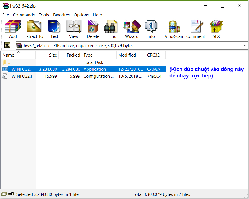Open the Favorites menu
This screenshot has height=199, width=249.
click(61, 15)
